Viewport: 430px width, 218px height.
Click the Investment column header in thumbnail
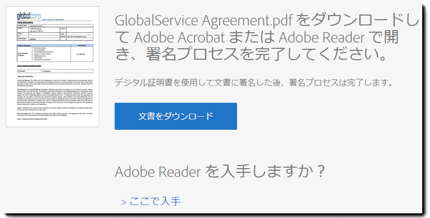point(84,46)
